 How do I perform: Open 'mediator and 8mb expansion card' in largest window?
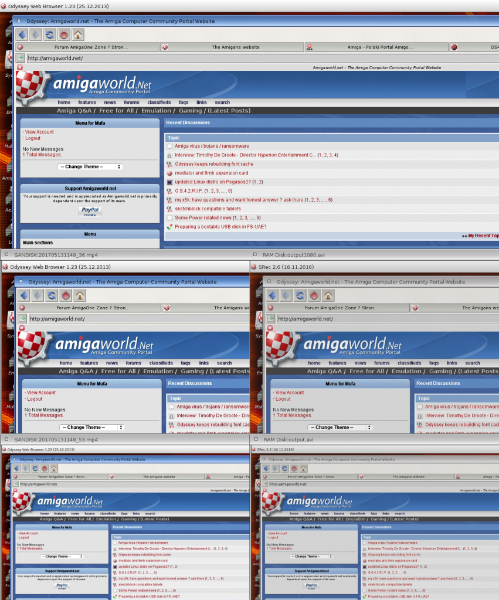click(212, 173)
